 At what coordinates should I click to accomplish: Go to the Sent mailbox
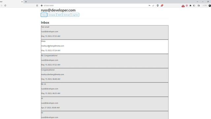(x=59, y=15)
